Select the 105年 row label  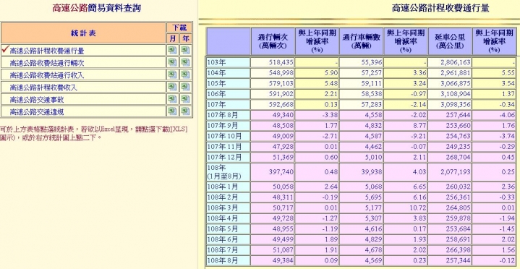click(x=228, y=84)
